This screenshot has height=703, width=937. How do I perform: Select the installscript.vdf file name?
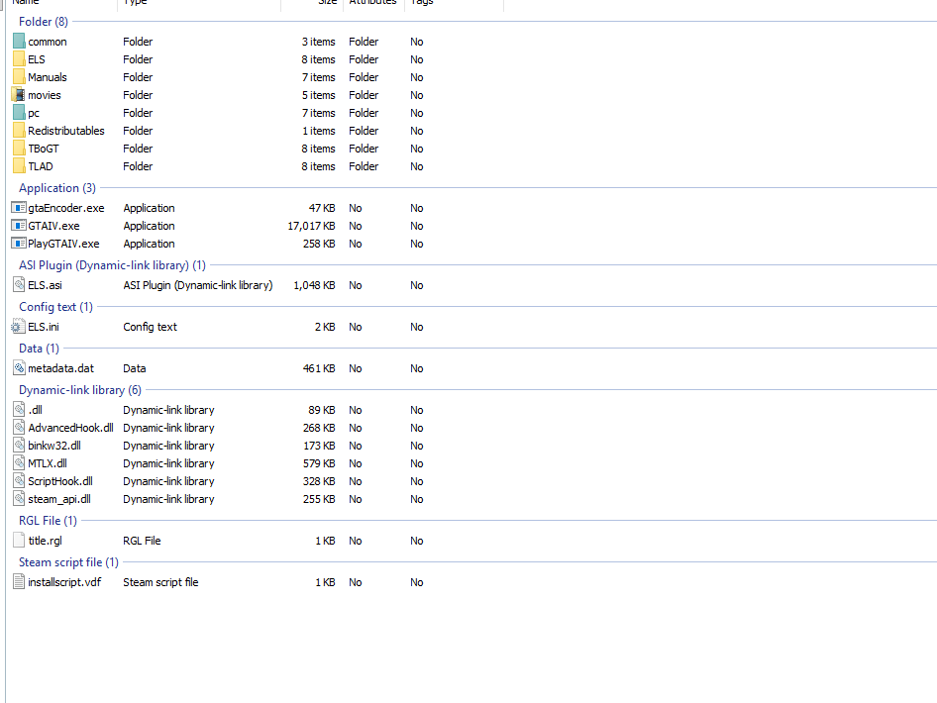pyautogui.click(x=64, y=582)
